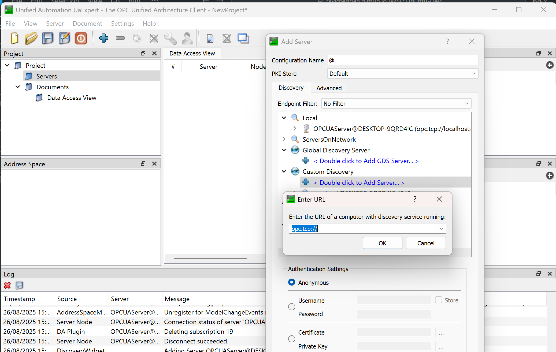Click the wrench server settings icon
This screenshot has height=352, width=556.
click(170, 38)
